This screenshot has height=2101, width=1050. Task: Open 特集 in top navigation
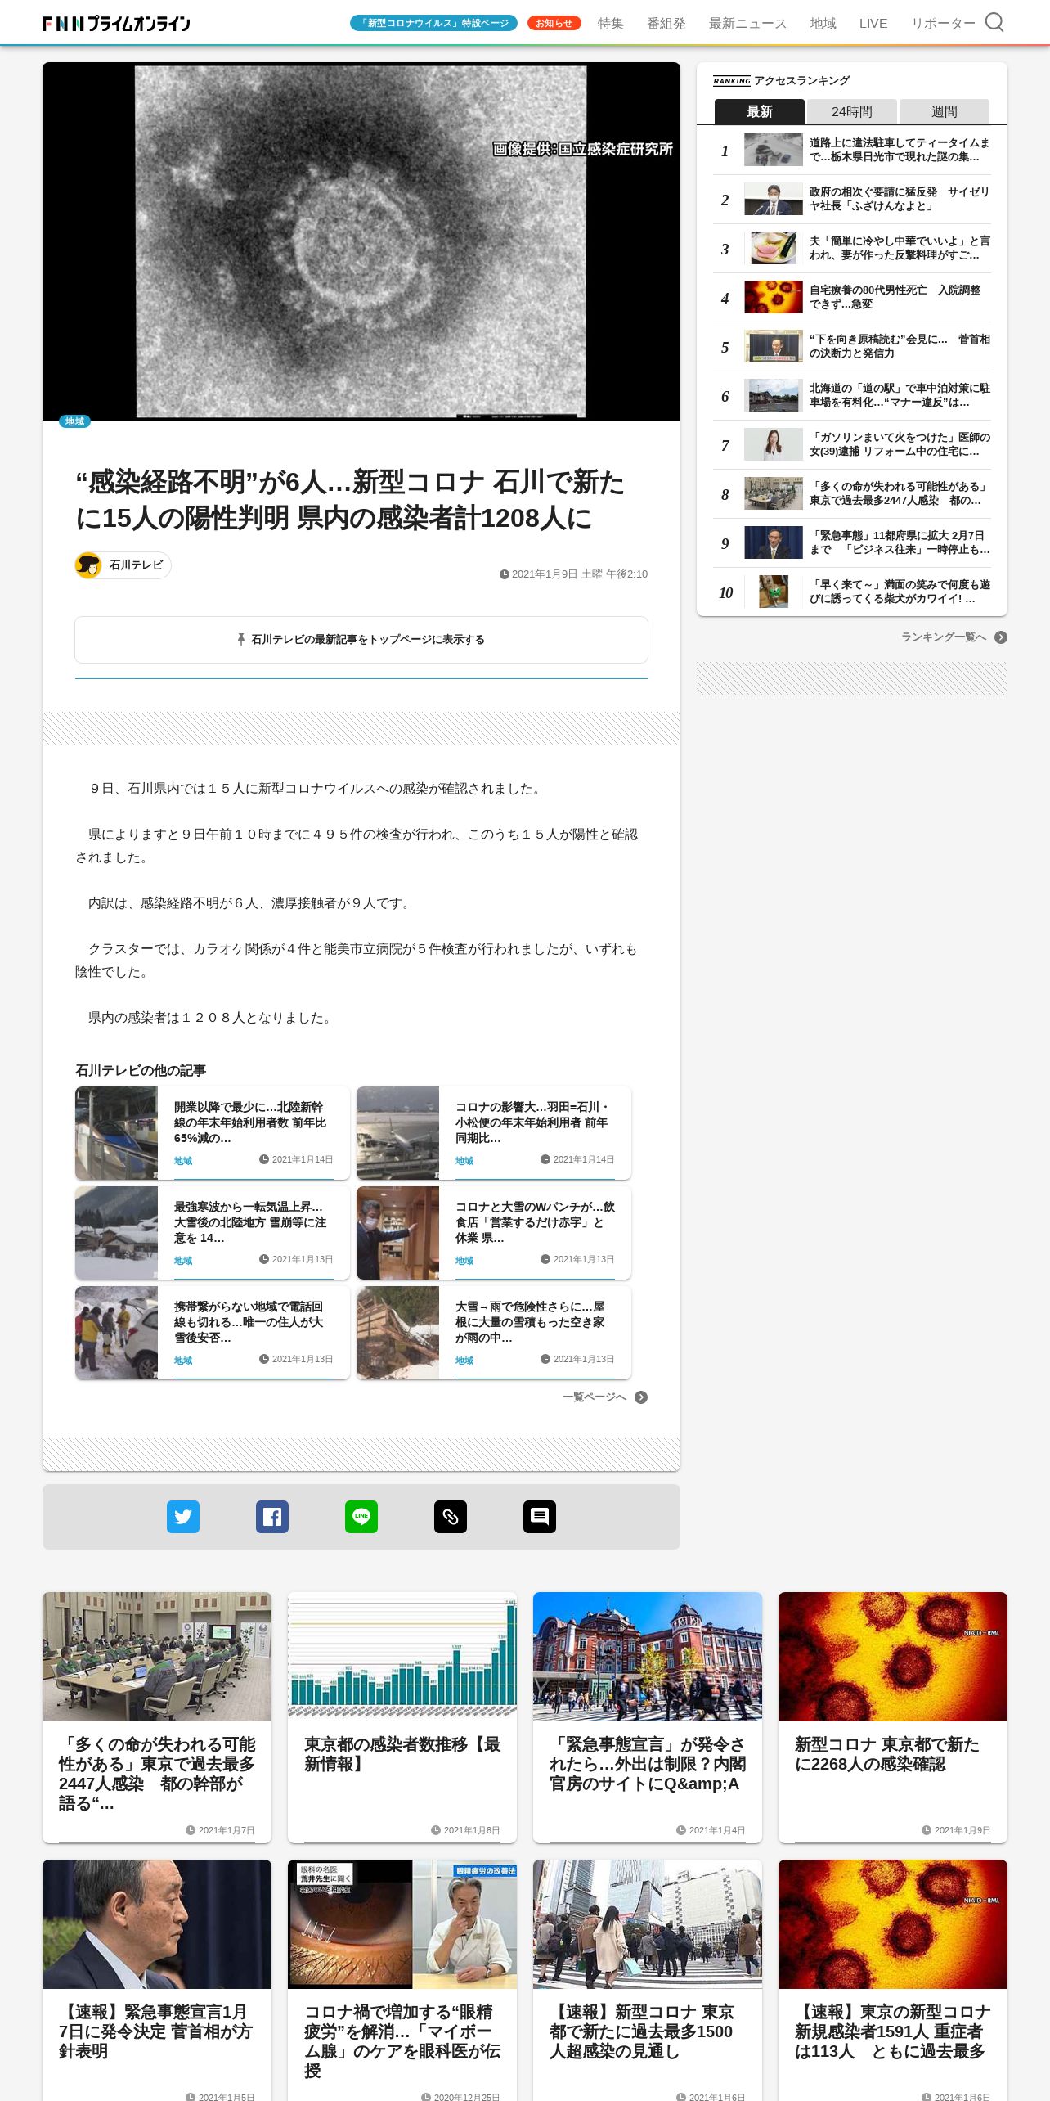pos(610,23)
